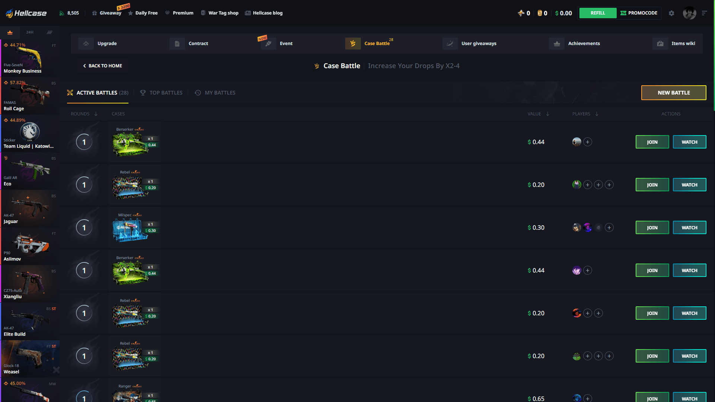
Task: Toggle the list view icon in drops sidebar
Action: (50, 32)
